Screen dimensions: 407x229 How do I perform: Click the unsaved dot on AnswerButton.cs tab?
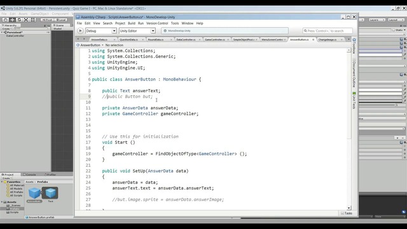[x=313, y=39]
